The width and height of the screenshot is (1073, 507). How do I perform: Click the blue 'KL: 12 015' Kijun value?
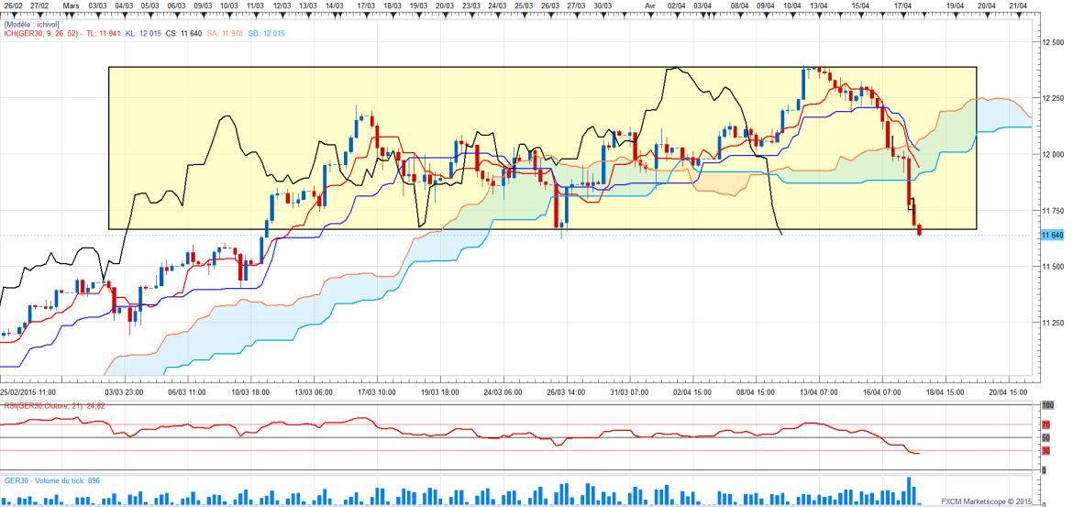[x=143, y=33]
